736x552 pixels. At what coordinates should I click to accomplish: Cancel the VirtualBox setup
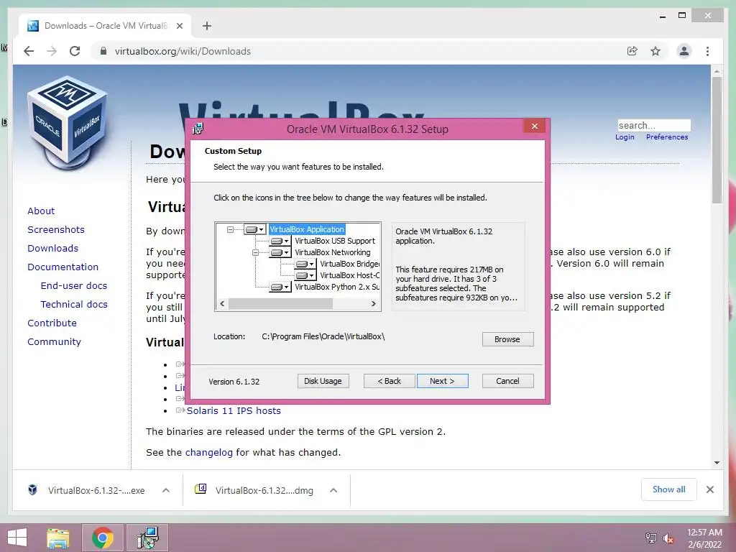[507, 381]
